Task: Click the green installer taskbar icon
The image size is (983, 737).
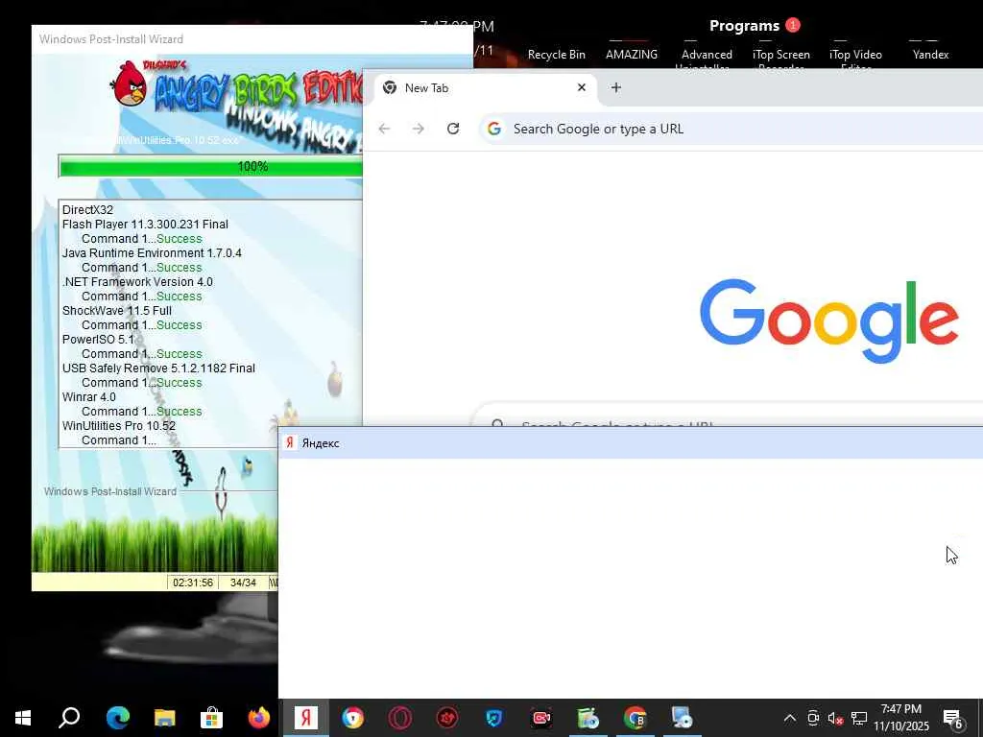Action: (x=588, y=718)
